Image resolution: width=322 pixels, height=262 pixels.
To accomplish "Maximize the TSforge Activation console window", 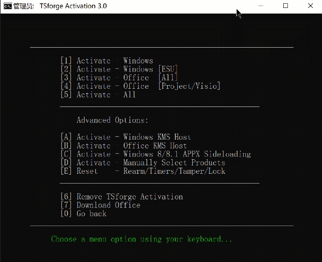I will tap(286, 6).
